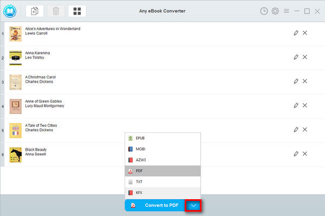Click the title 'A Christmas Carol'
The width and height of the screenshot is (325, 216).
click(x=41, y=77)
